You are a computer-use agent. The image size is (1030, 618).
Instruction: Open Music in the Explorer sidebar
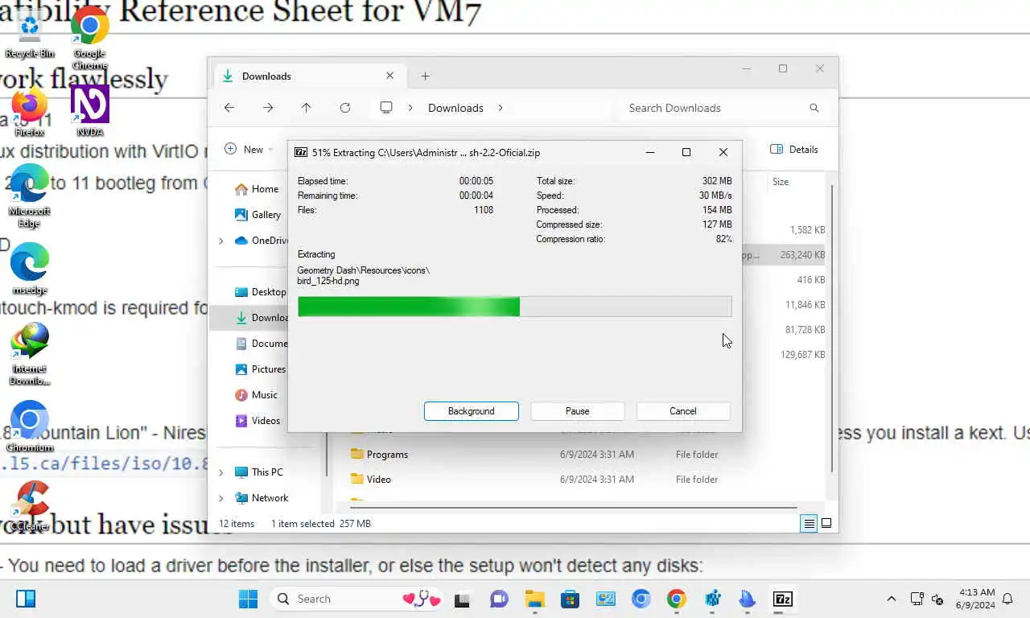[x=256, y=395]
